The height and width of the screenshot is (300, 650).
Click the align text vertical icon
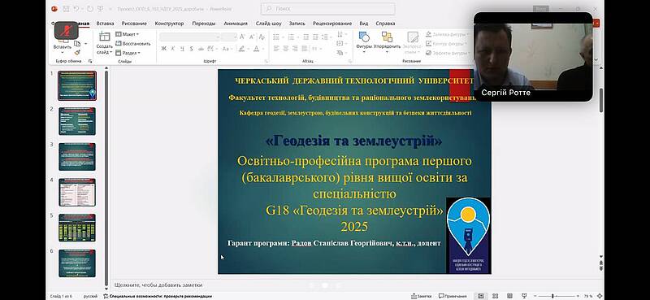tap(340, 44)
